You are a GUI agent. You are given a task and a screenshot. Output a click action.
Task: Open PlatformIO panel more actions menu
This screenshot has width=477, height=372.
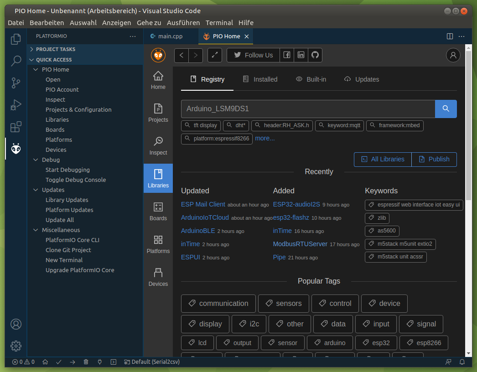133,36
